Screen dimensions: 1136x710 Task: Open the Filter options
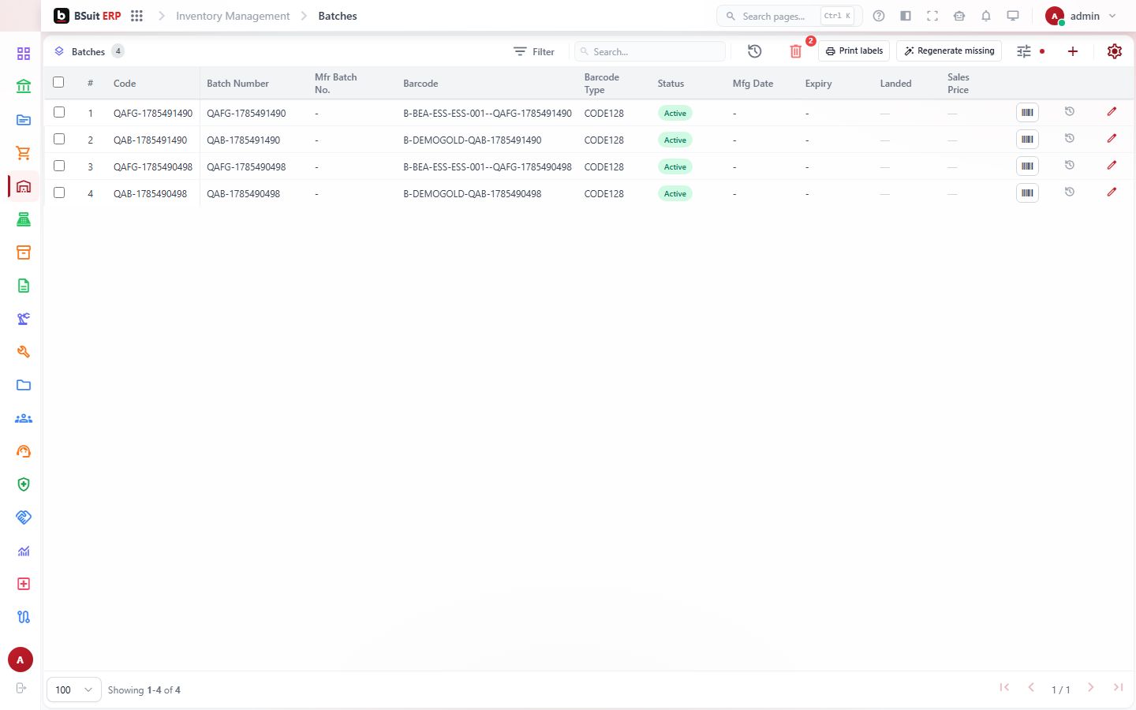click(x=534, y=51)
